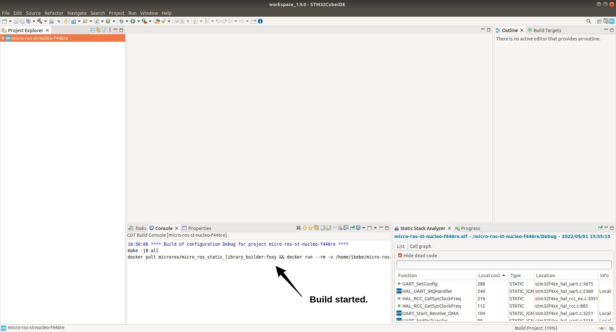
Task: Select the micro-ros-st-nucleo-f446re project row
Action: pos(63,38)
